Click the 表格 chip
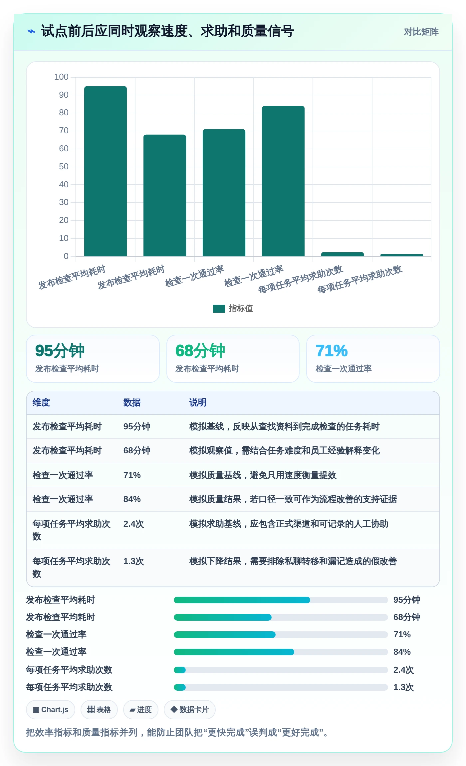Image resolution: width=466 pixels, height=766 pixels. (x=99, y=710)
